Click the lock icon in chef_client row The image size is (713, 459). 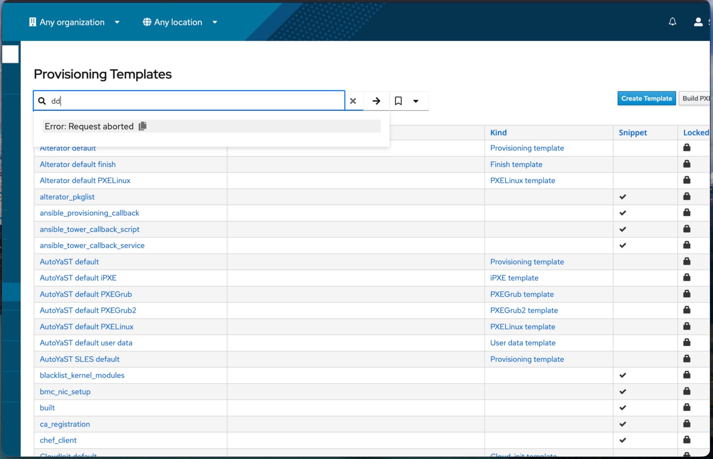tap(687, 440)
